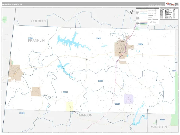Viewport: 180px width, 135px height.
Task: Click the MARION county label
Action: (85, 115)
